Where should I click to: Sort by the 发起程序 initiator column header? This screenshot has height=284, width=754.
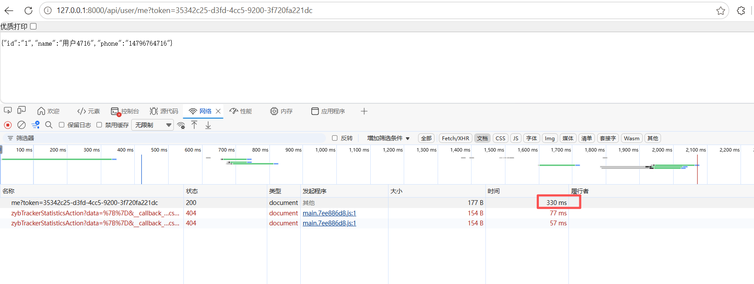(344, 191)
